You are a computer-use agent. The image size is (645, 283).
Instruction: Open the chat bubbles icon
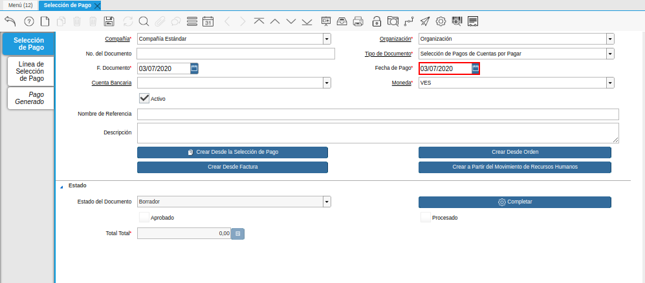pos(176,21)
